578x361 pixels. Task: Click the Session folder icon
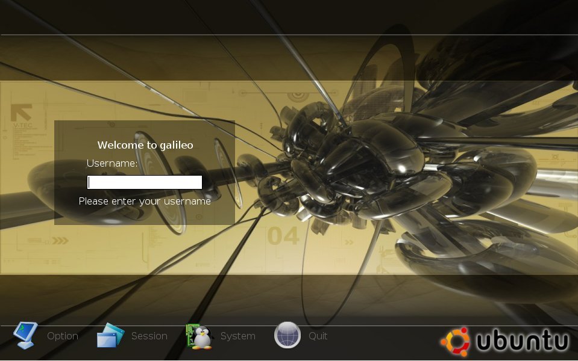click(x=108, y=336)
